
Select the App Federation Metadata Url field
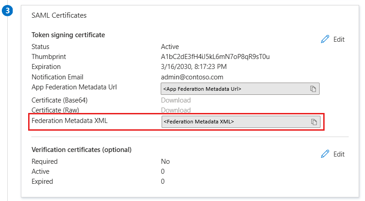pos(240,88)
